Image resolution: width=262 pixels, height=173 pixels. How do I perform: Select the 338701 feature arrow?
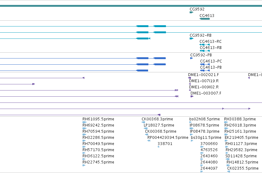coord(159,147)
